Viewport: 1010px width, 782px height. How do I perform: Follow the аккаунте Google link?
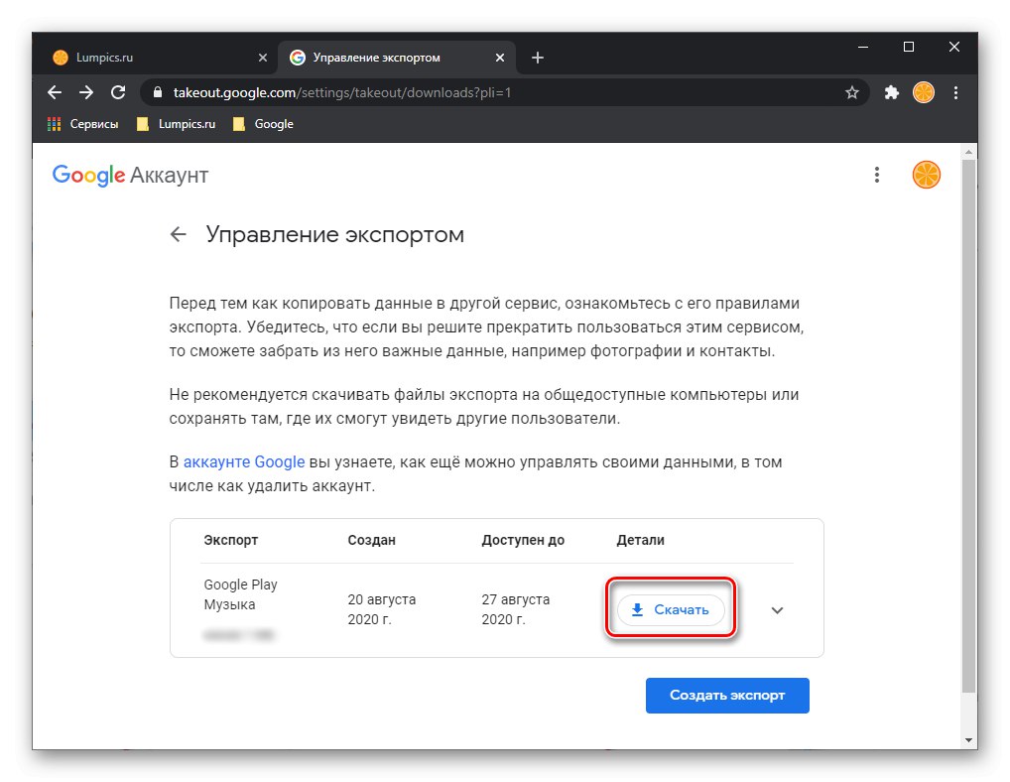(244, 462)
